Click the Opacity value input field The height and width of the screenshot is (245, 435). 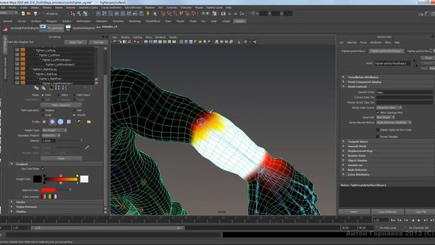48,141
